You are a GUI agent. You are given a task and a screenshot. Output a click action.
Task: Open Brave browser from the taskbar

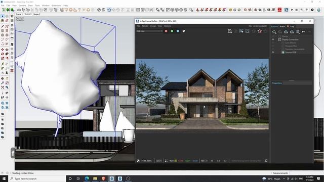pyautogui.click(x=103, y=178)
